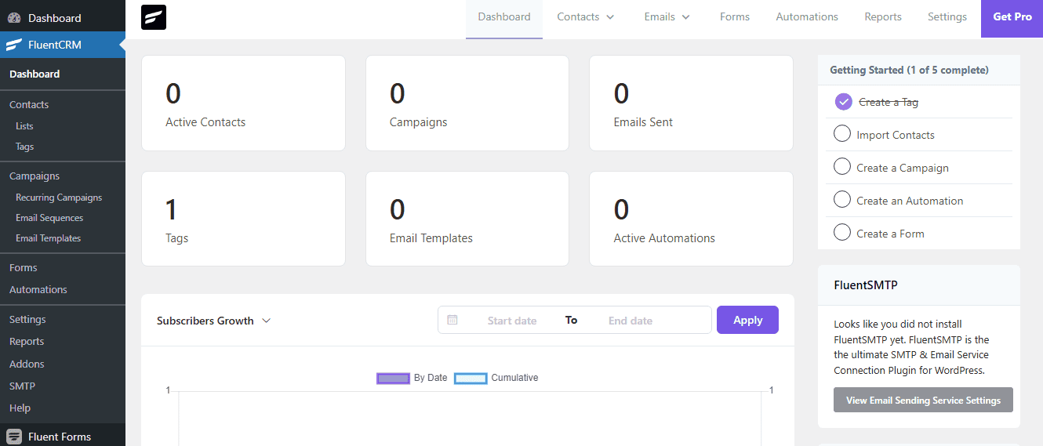This screenshot has height=446, width=1043.
Task: Click the Create an Automation getting started link
Action: click(x=910, y=201)
